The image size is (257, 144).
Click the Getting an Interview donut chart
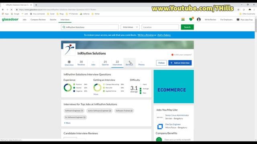97,88
